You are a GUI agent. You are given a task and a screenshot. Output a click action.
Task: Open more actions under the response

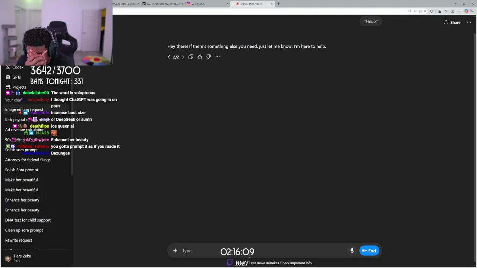coord(218,57)
